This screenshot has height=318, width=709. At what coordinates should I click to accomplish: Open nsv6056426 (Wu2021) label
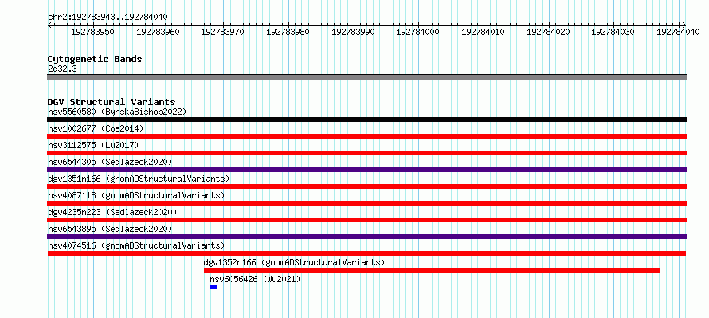coord(255,279)
